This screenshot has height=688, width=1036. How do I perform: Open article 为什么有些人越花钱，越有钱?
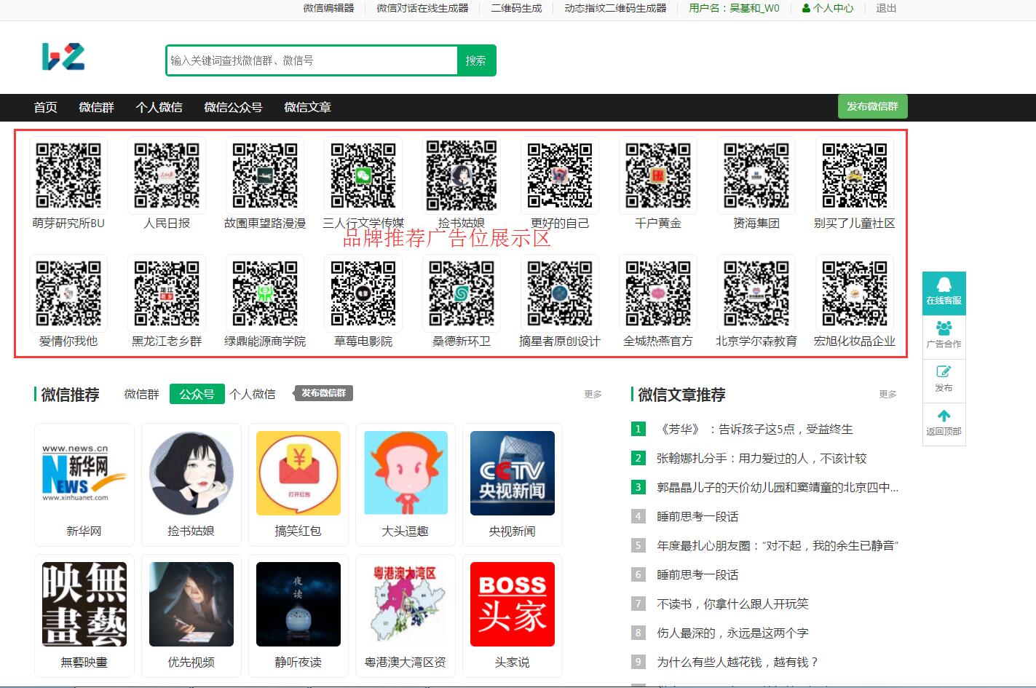coord(738,662)
